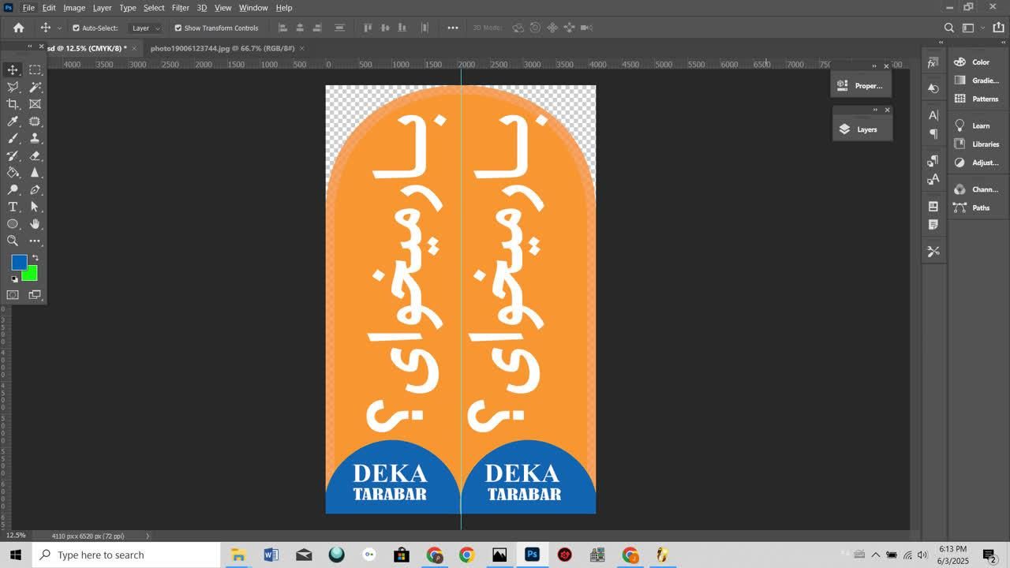Pick the Paint Bucket tool
The width and height of the screenshot is (1010, 568).
[13, 172]
